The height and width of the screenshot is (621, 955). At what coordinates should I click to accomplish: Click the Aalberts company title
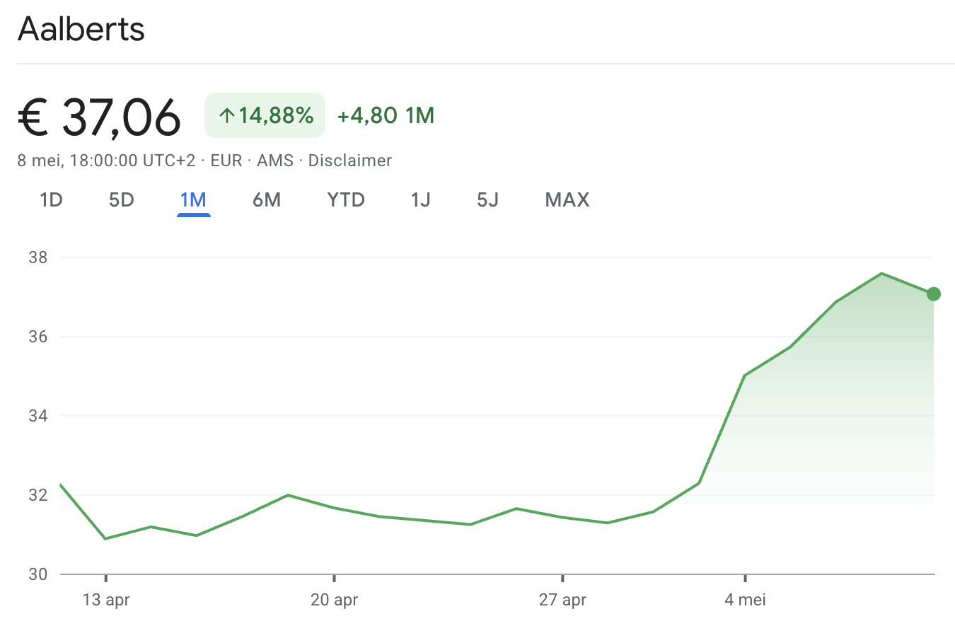click(x=81, y=29)
